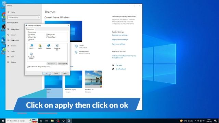Screen dimensions: 219x123
Task: Click OK in Desktop Icon Settings
Action: tap(47, 73)
